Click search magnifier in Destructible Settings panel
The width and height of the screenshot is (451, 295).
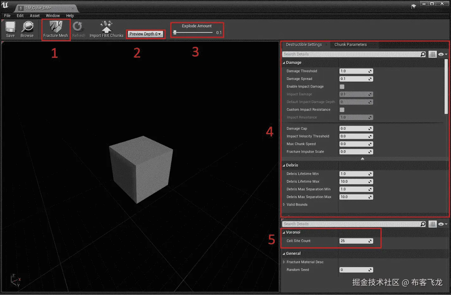(x=423, y=54)
